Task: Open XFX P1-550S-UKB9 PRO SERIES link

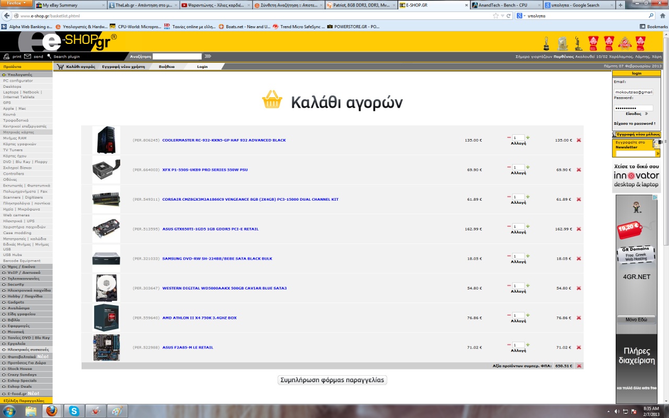Action: (x=205, y=170)
